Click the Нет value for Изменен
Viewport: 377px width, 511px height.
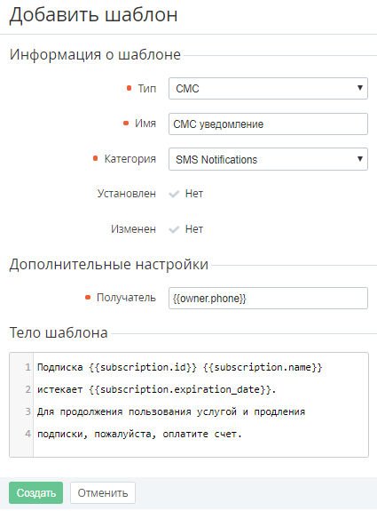click(194, 229)
